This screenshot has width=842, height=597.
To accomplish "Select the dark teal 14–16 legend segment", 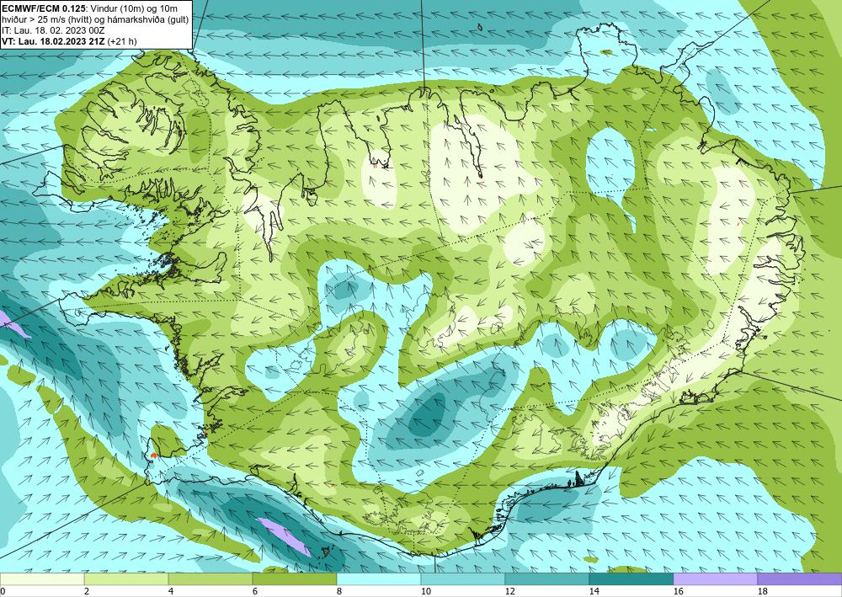I will coord(631,579).
